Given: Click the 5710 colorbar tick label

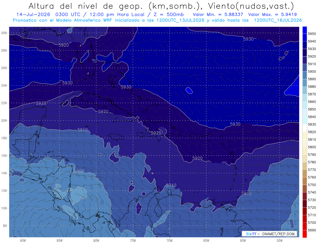Looking at the screenshot, I should pyautogui.click(x=312, y=215).
